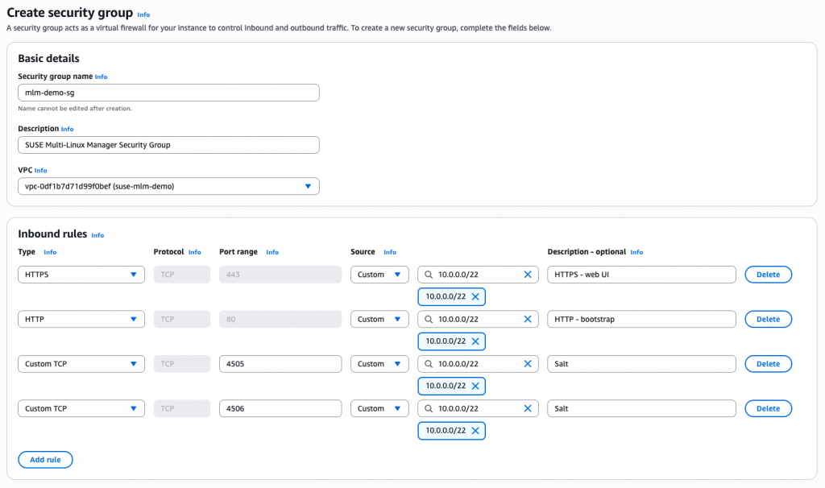Click the HTTP - bootstrap description field
Image resolution: width=825 pixels, height=488 pixels.
tap(641, 320)
